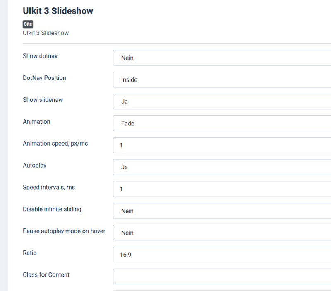Open the Autoplay dropdown set to Ja
Screen dimensions: 331x291
[x=222, y=167]
